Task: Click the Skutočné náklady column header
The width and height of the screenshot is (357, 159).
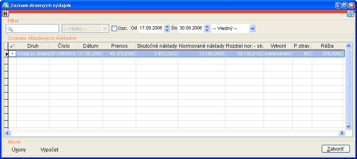Action: (157, 46)
